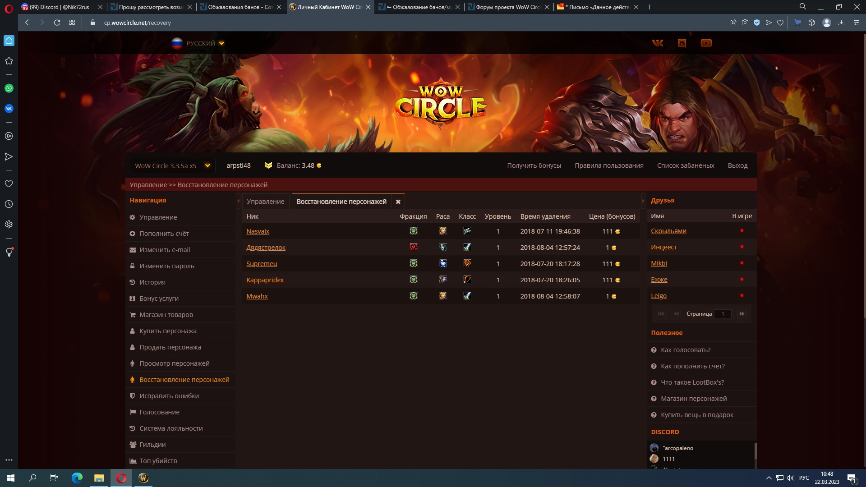Image resolution: width=866 pixels, height=487 pixels.
Task: Open the VK social link icon
Action: pos(658,43)
